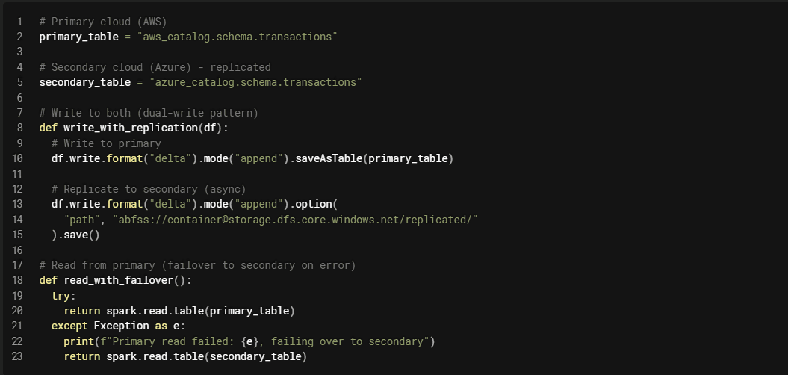
Task: Click the .save() call on line 15
Action: [78, 235]
